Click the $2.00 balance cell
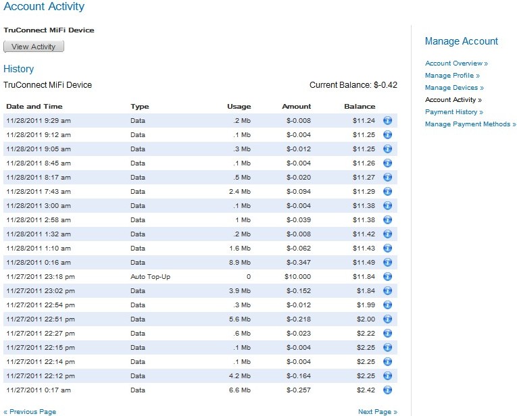 pyautogui.click(x=366, y=319)
